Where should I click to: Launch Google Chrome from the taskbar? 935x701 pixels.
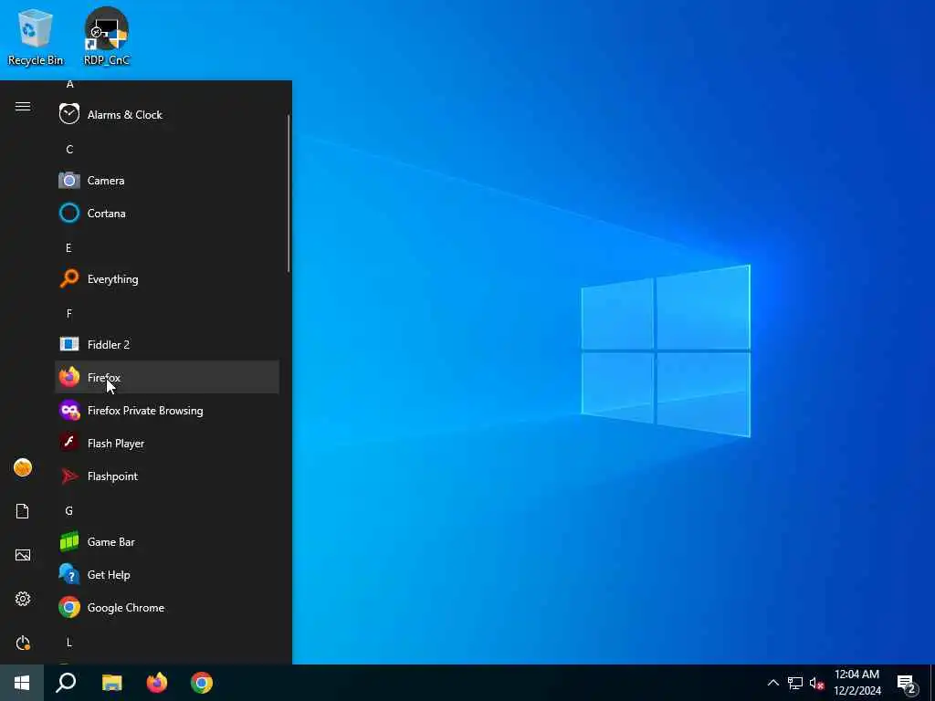pos(202,683)
